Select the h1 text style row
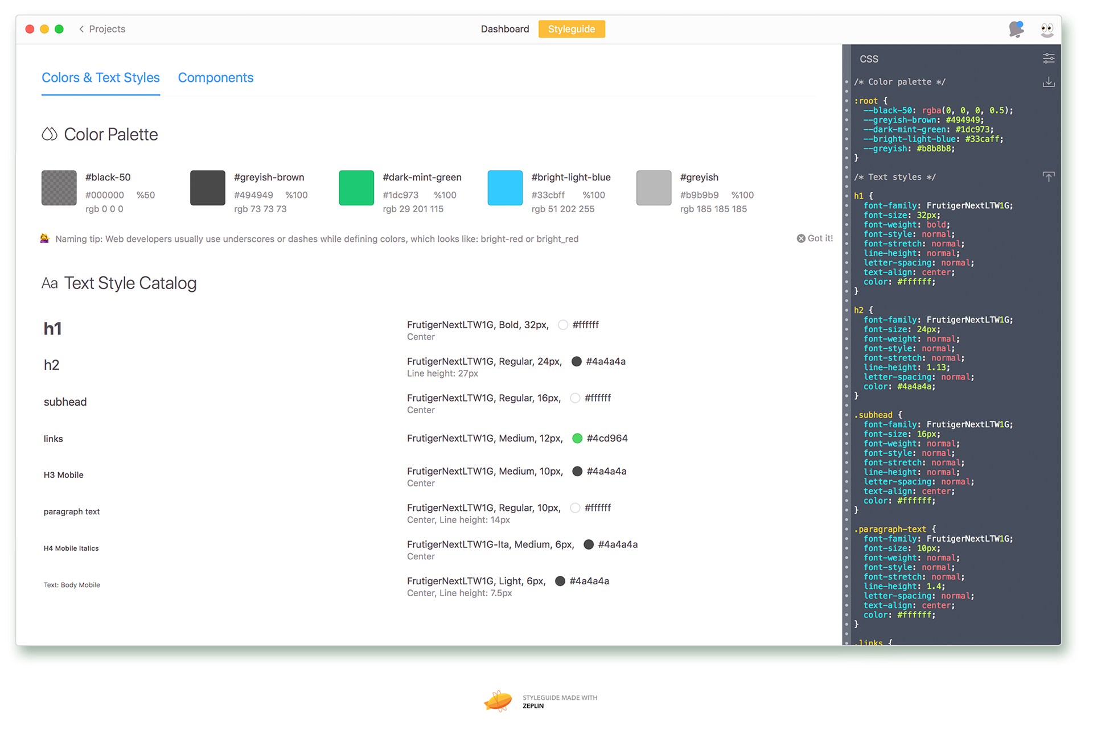The height and width of the screenshot is (751, 1093). (x=53, y=329)
